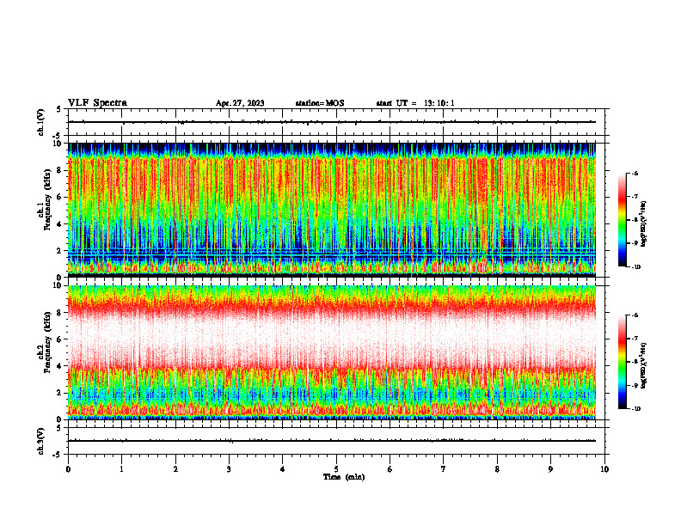
Task: Click the "-5" voltage tick on the ch.3(V) axis
Action: point(58,455)
